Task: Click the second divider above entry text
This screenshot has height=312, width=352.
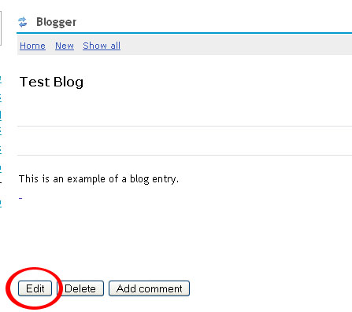Action: pyautogui.click(x=184, y=156)
